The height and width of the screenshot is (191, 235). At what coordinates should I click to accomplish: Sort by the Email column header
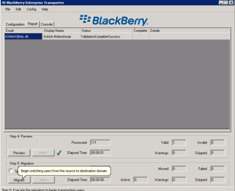click(23, 30)
